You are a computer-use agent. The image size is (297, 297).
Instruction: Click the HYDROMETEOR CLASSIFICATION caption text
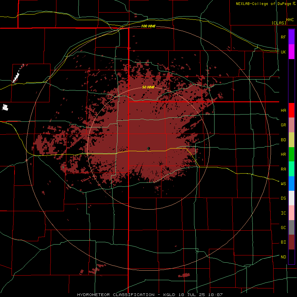point(116,295)
